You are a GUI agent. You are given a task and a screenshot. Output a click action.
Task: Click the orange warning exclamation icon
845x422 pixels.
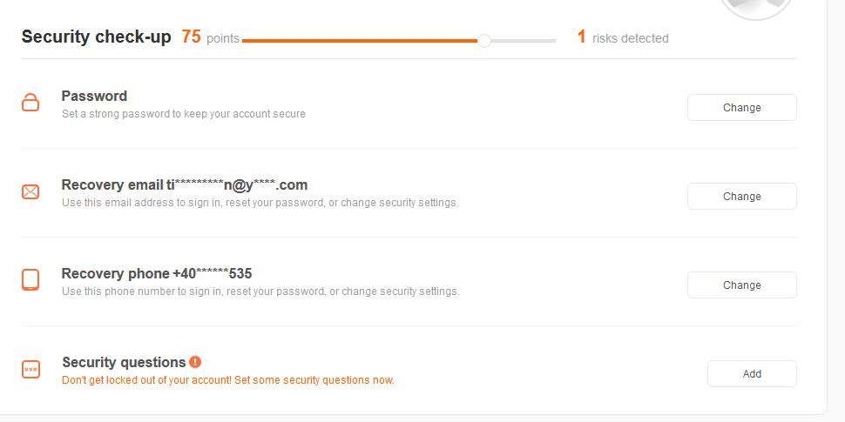(x=195, y=362)
